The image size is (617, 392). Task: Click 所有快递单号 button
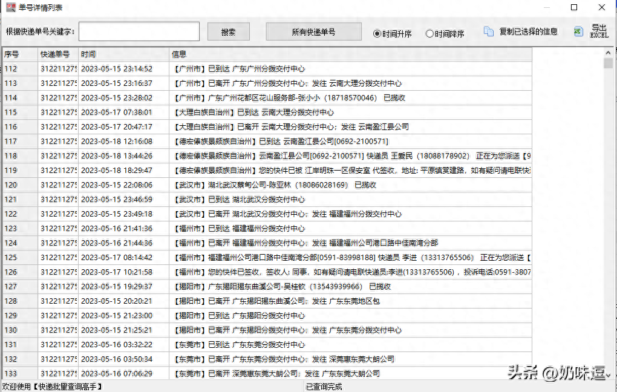(313, 32)
